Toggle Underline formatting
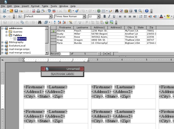Screen dimensions: 174x129 [114, 16]
